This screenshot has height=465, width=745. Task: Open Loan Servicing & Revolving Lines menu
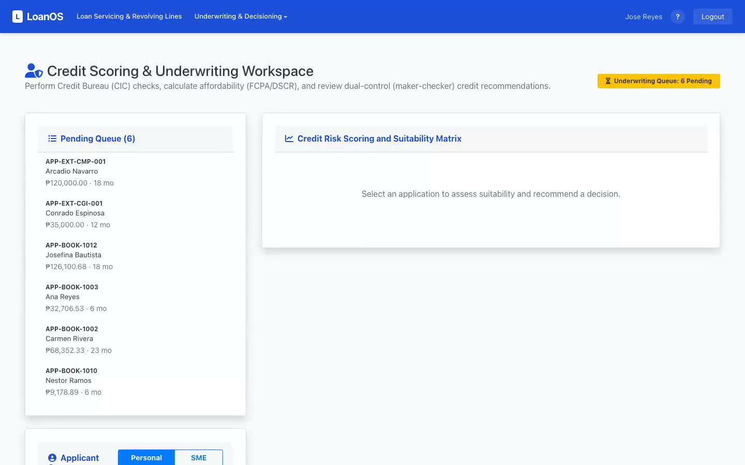[129, 17]
